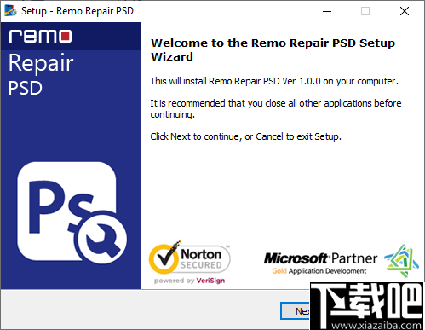This screenshot has height=330, width=425.
Task: Click the disabled maximize button
Action: tap(365, 11)
